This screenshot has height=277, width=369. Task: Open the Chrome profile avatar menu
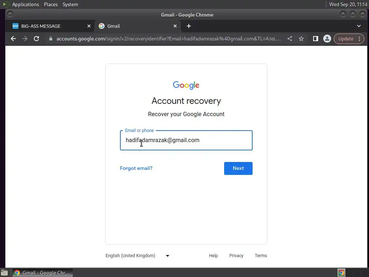coord(327,39)
